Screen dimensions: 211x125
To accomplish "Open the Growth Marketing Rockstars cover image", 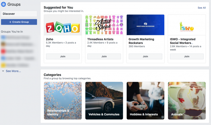I will 145,25.
